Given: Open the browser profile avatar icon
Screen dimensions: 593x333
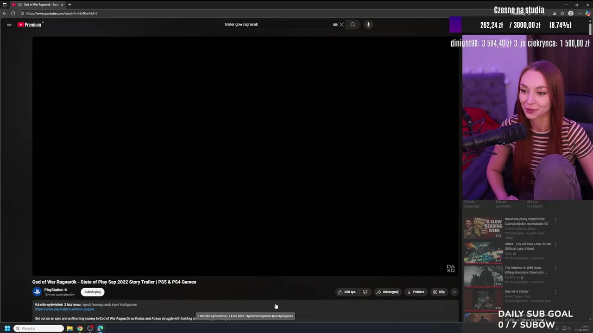Looking at the screenshot, I should pos(571,13).
